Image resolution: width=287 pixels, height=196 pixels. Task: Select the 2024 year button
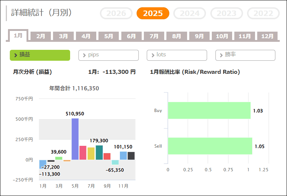pyautogui.click(x=190, y=13)
